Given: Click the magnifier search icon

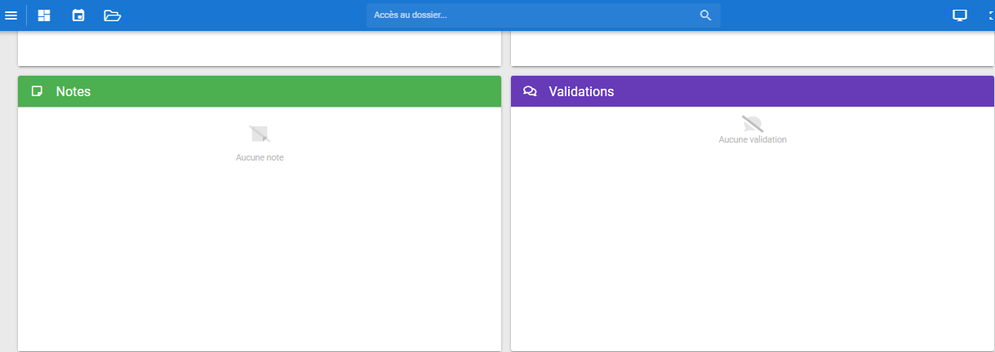Looking at the screenshot, I should click(x=705, y=15).
